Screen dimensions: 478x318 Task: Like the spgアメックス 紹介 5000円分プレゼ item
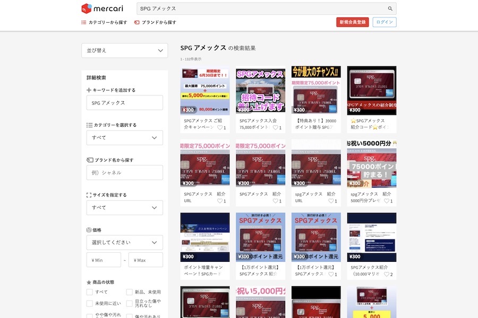coord(387,201)
